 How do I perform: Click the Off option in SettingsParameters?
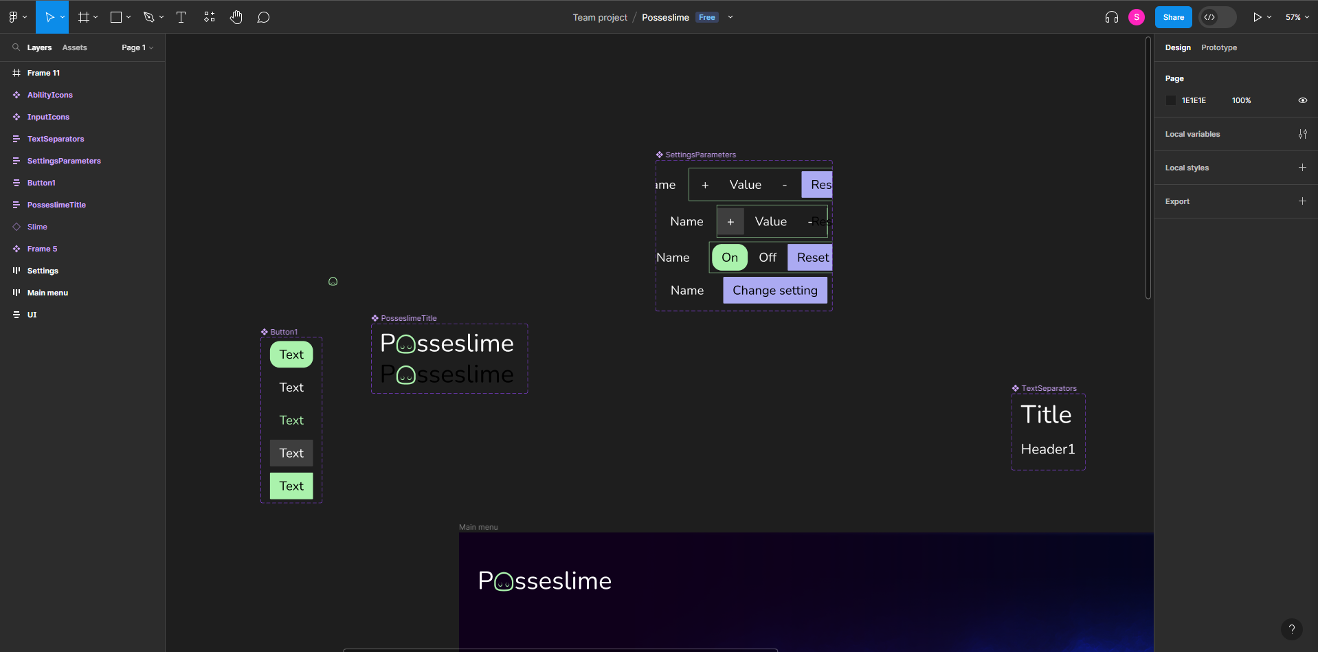pyautogui.click(x=768, y=258)
